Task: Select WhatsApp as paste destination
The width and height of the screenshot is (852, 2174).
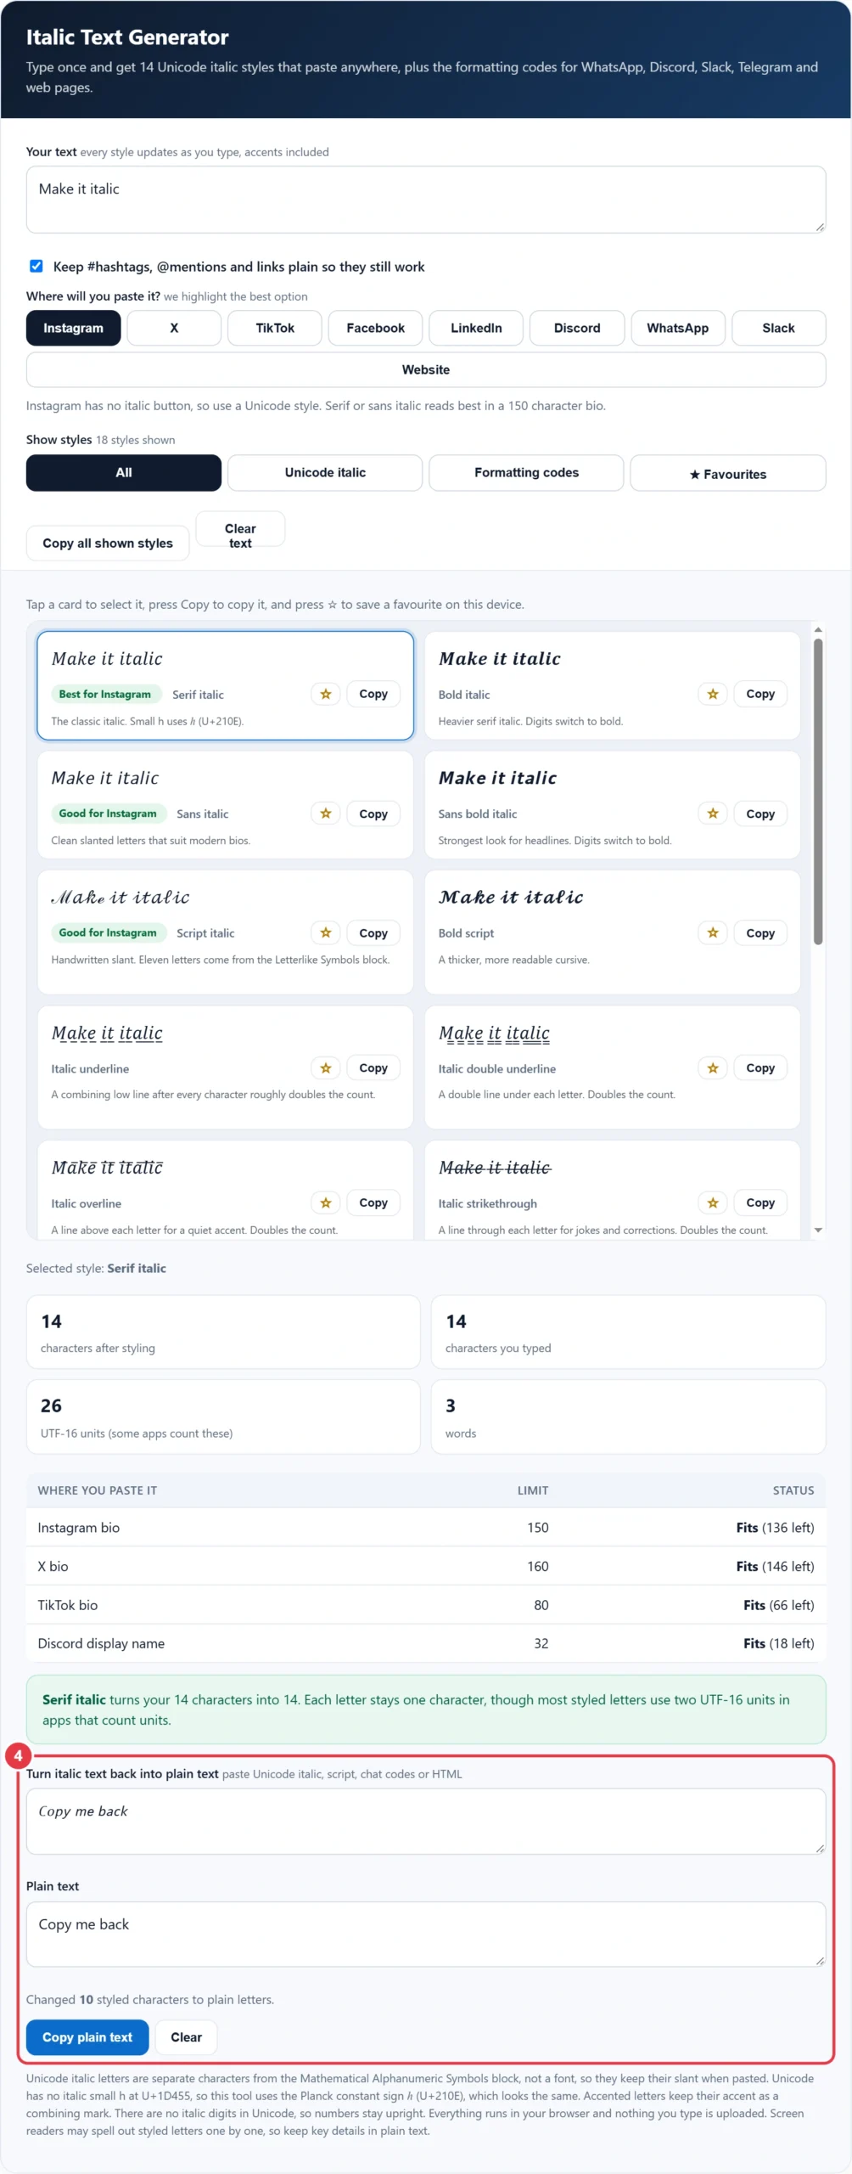Action: pos(677,328)
